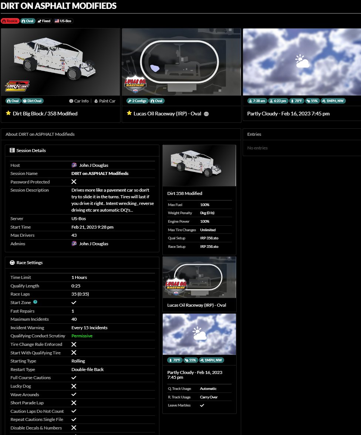Click Caution Laps Do Not Count checkmark
361x435 pixels.
tap(74, 411)
